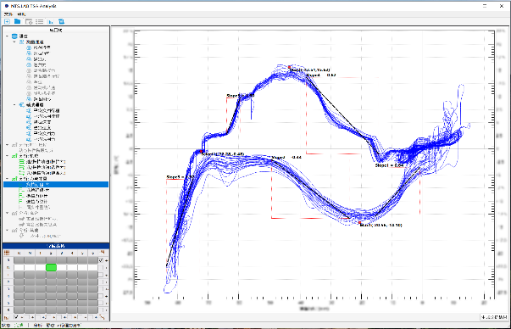Image resolution: width=511 pixels, height=329 pixels.
Task: Select the green well in the plate grid
Action: pyautogui.click(x=51, y=267)
